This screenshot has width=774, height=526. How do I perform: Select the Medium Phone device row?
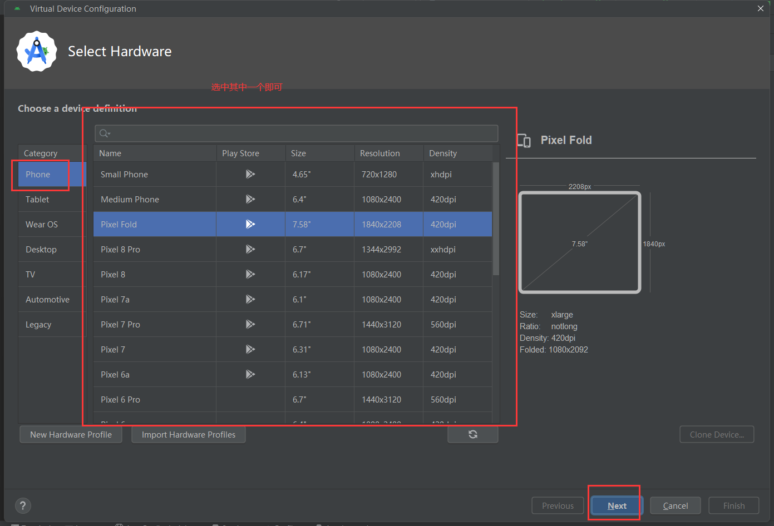[x=293, y=199]
